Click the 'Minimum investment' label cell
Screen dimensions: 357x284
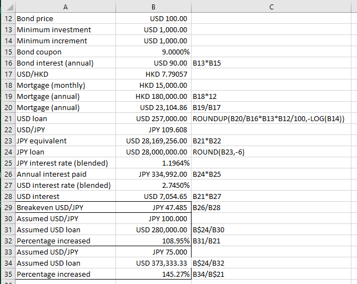point(66,29)
